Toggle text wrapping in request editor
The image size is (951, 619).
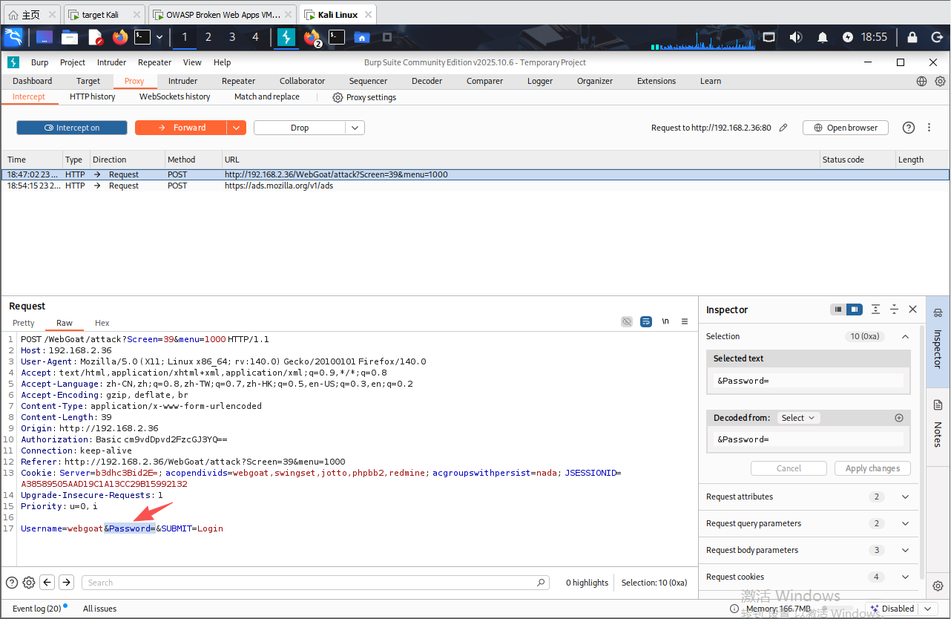[x=646, y=321]
